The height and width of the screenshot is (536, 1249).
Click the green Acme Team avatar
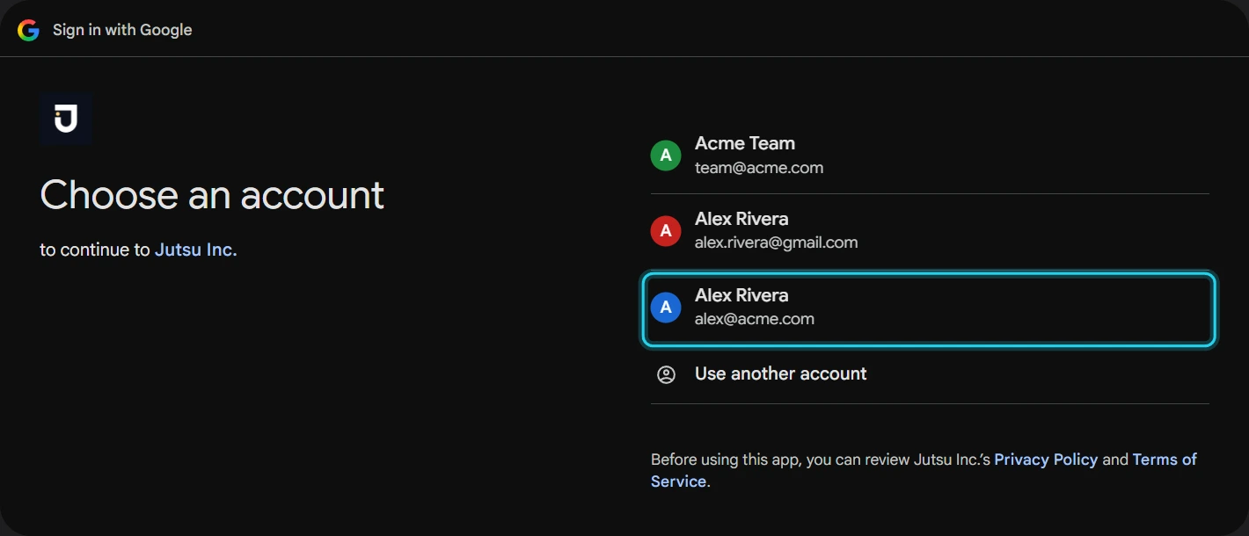tap(666, 156)
